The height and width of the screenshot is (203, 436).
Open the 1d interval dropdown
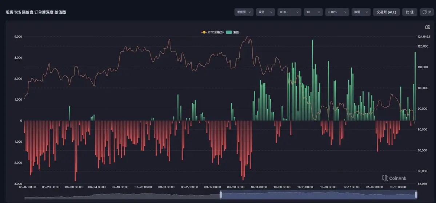click(x=313, y=12)
